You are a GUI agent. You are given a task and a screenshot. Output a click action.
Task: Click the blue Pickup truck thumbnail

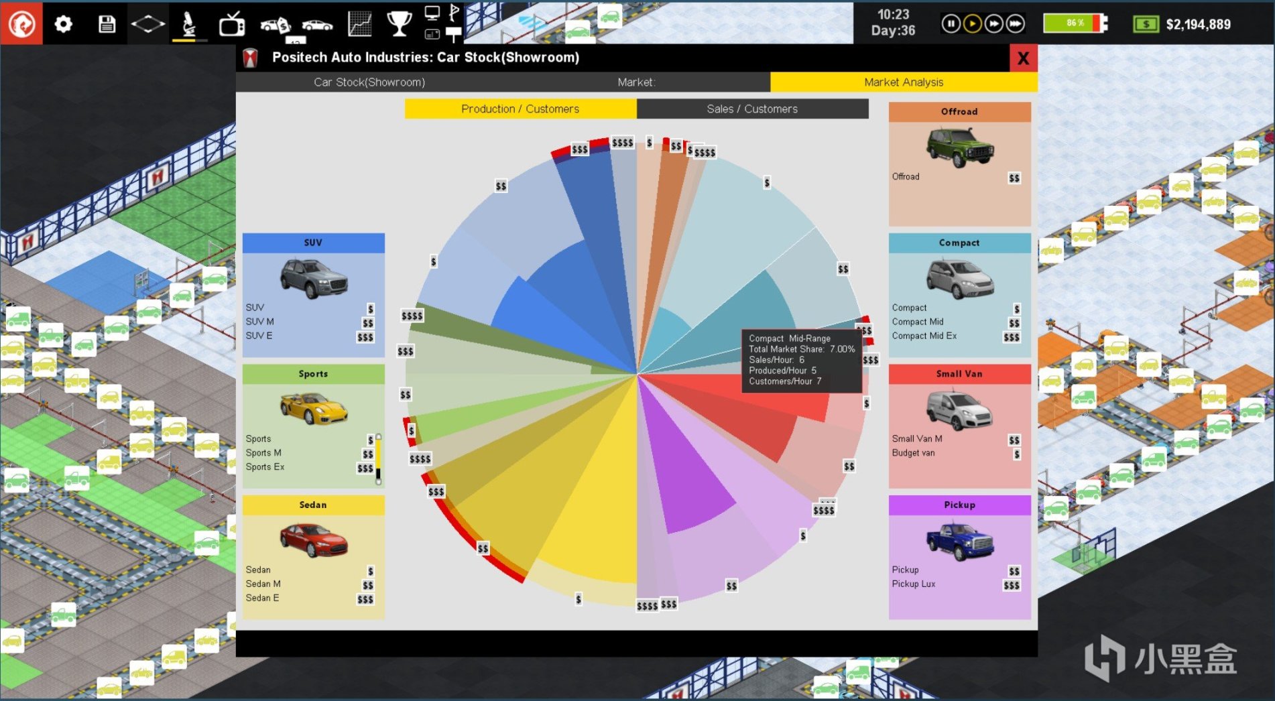pyautogui.click(x=960, y=540)
